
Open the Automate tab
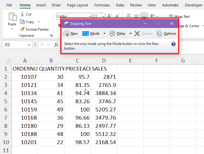tap(170, 5)
